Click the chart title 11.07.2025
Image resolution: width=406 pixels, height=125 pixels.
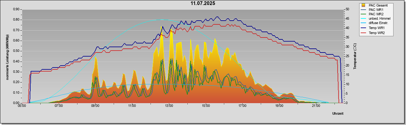[x=203, y=3]
